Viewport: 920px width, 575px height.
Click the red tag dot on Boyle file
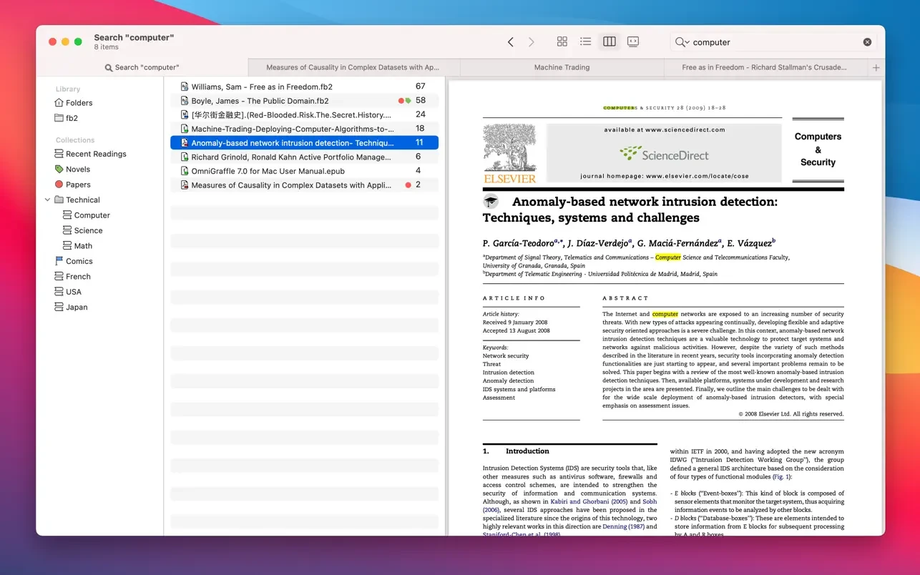(401, 101)
